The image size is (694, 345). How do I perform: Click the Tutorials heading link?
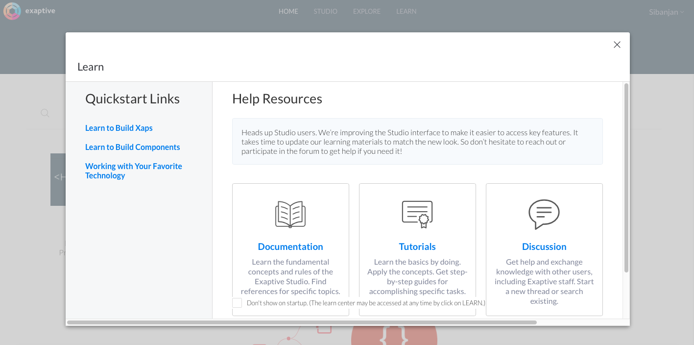coord(417,246)
